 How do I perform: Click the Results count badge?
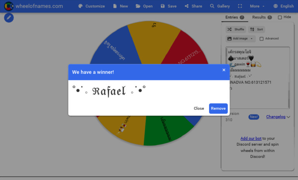click(270, 17)
